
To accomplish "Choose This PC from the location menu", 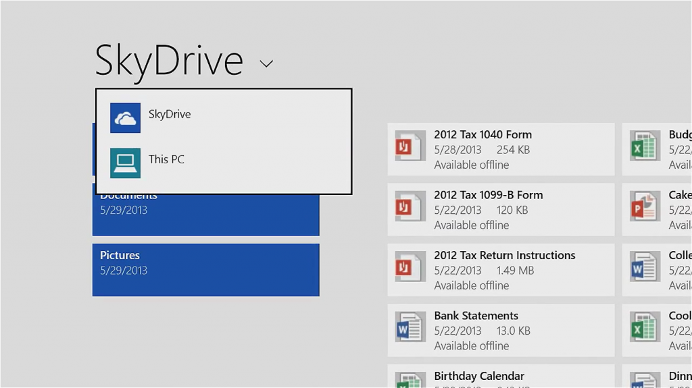I will (x=166, y=160).
